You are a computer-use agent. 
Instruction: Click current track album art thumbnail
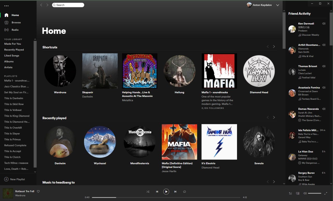[x=8, y=193]
